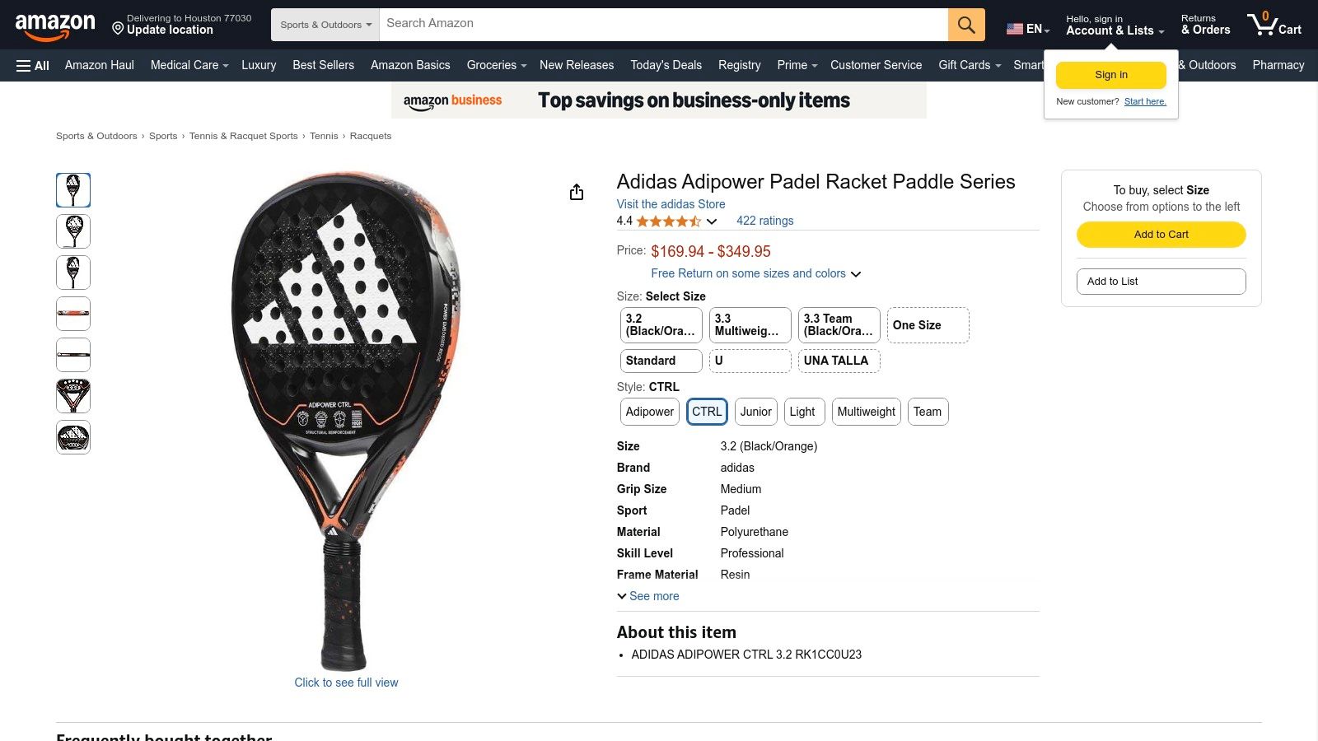Viewport: 1318px width, 741px height.
Task: Click the yellow Add to Cart button
Action: [1161, 235]
